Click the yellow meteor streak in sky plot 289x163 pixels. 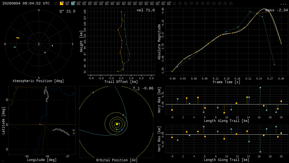pos(18,38)
